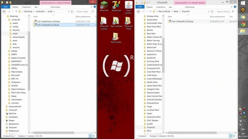Click the .minecraft breadcrumb in address bar
The width and height of the screenshot is (248, 139).
tap(40, 11)
